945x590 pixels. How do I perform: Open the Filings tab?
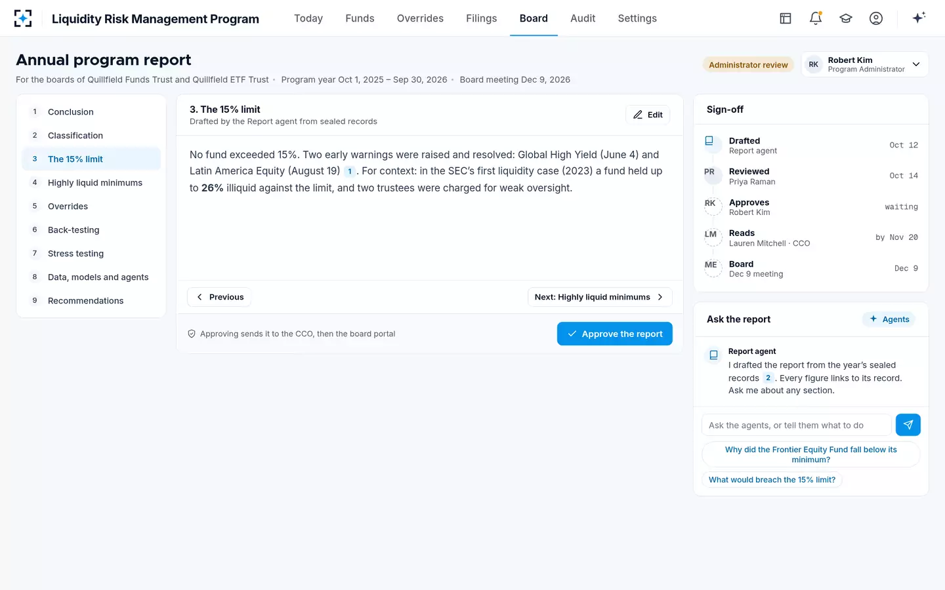(482, 18)
